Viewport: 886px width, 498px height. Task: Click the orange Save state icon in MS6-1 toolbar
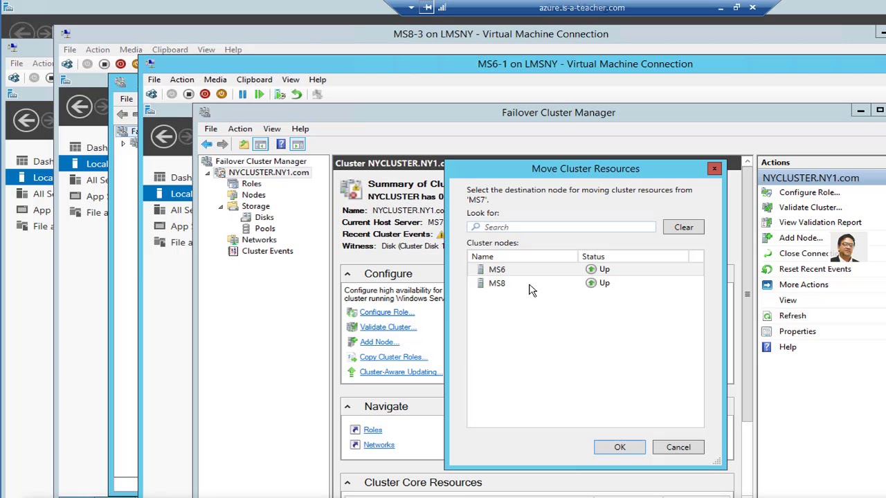tap(221, 94)
